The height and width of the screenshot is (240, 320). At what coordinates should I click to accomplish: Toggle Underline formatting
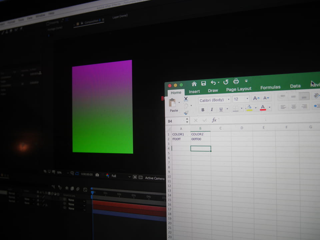click(x=221, y=109)
